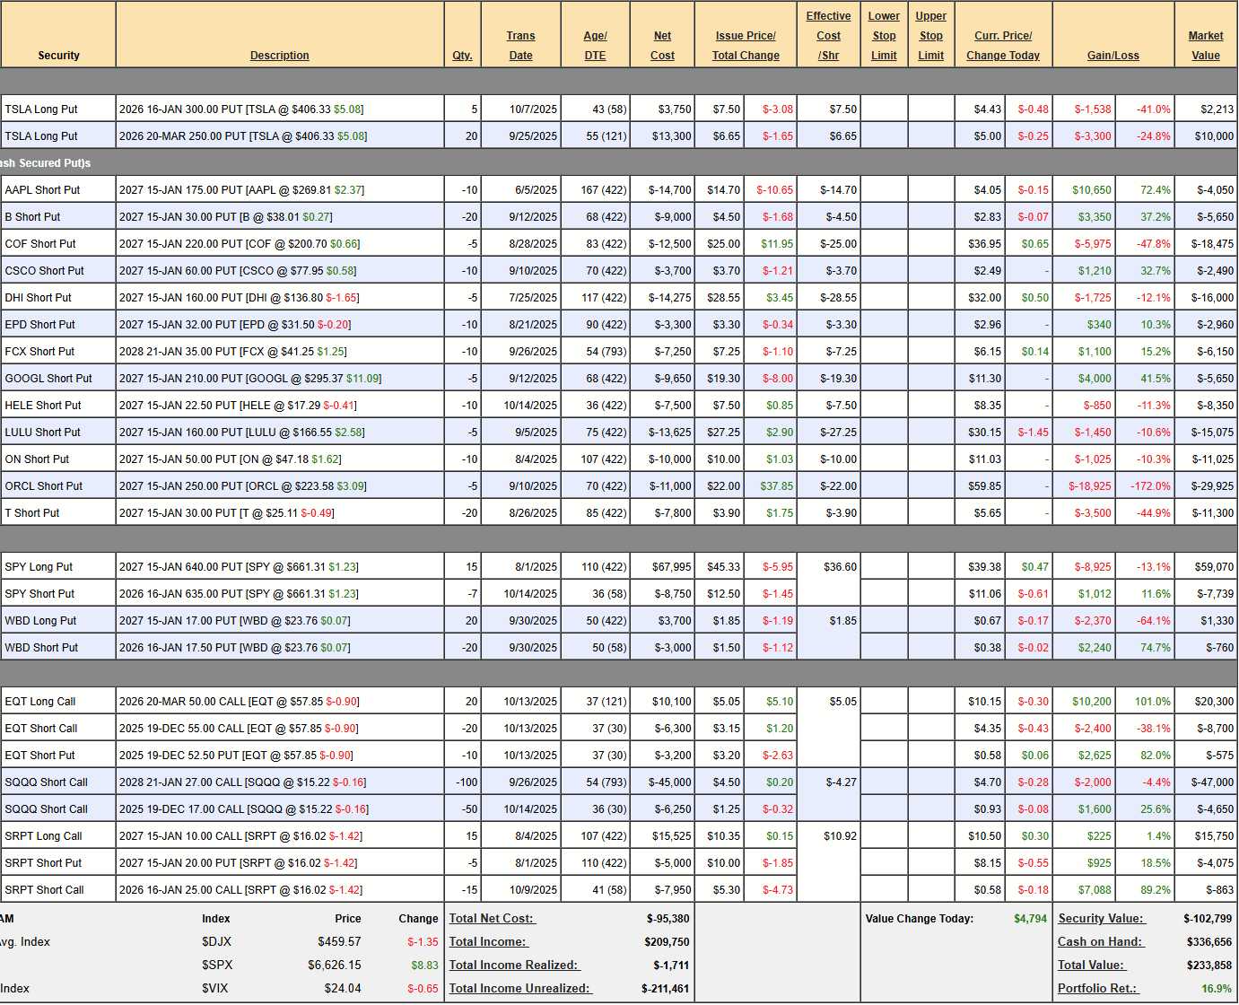Click the SQQQ '2028 21-JAN 27.00 CALL' description

point(280,782)
